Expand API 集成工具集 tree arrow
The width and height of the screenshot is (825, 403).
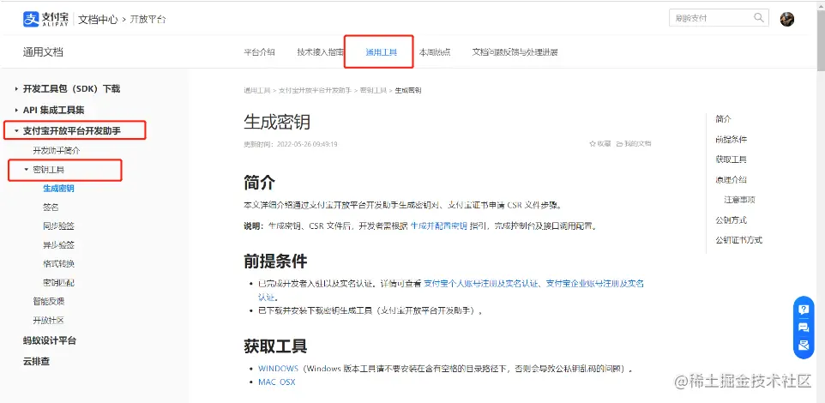[17, 111]
